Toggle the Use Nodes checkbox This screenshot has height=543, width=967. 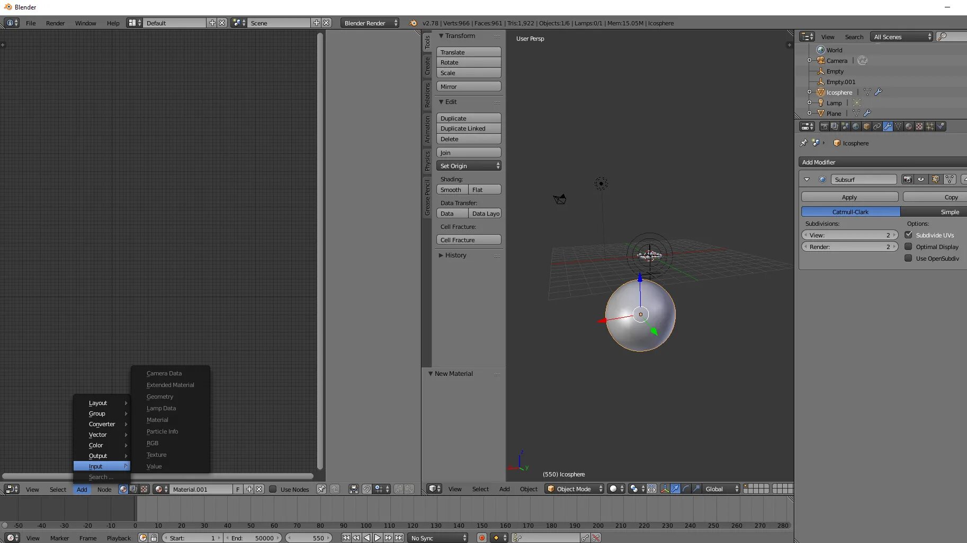coord(273,489)
